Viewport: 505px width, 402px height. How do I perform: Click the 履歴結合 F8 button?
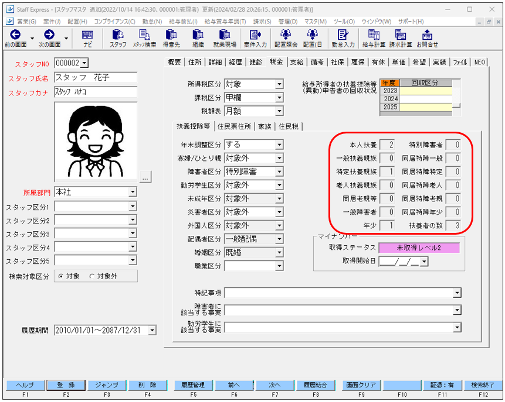316,385
